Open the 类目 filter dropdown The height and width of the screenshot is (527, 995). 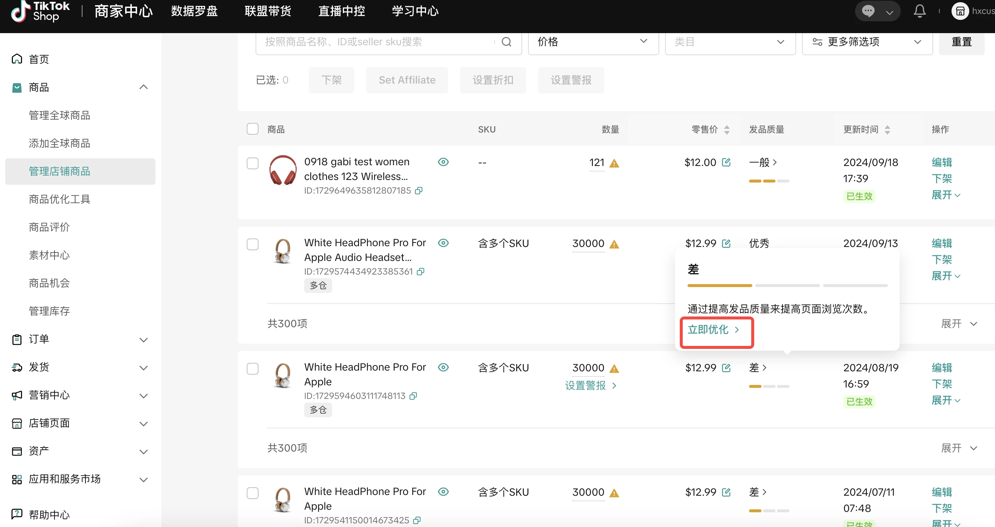click(730, 42)
